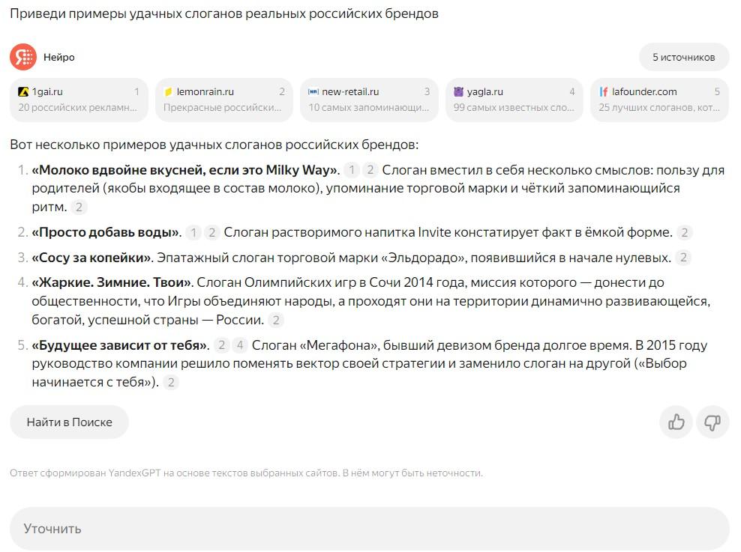This screenshot has height=552, width=741.
Task: Click the thumbs up like icon
Action: click(676, 422)
